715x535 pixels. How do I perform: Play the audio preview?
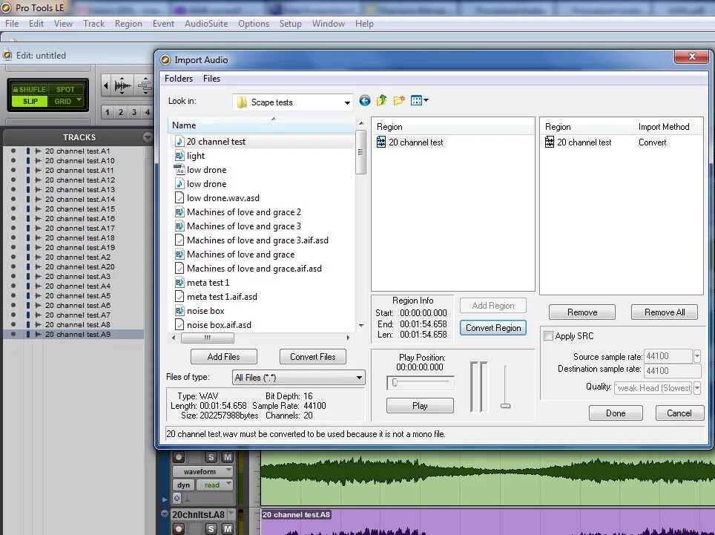pos(420,405)
